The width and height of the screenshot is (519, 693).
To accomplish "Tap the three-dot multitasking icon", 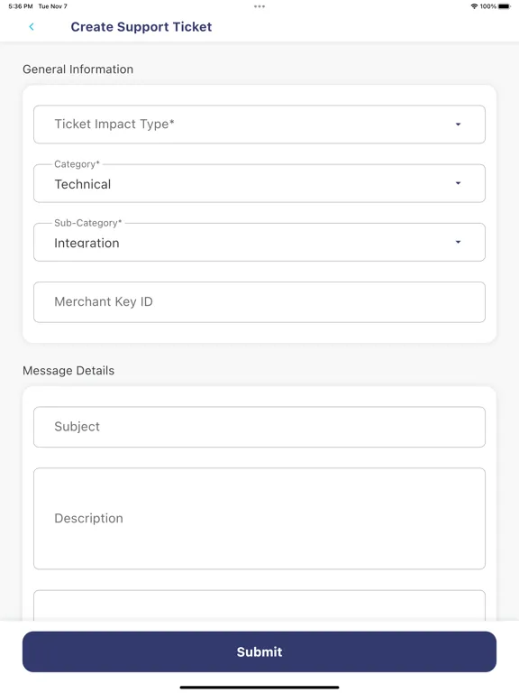I will pos(259,6).
